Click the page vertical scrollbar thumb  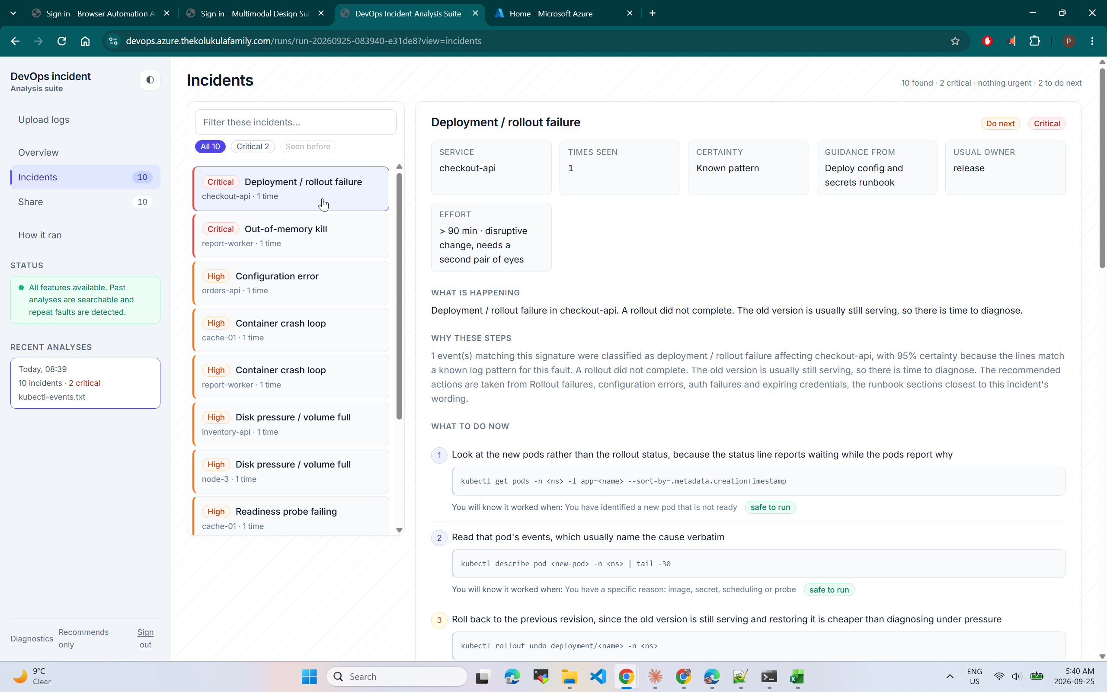coord(1102,168)
